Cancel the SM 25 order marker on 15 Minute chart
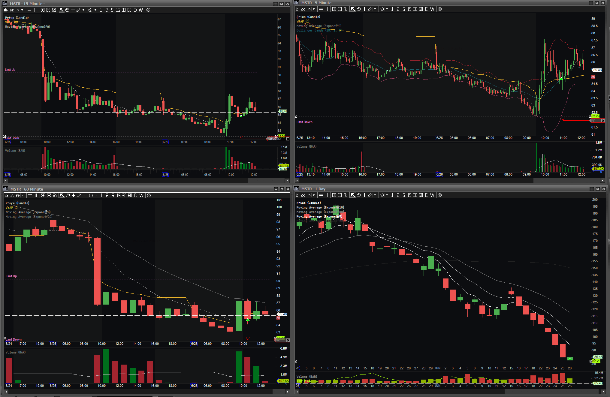Viewport: 610px width, 397px height. [x=288, y=139]
